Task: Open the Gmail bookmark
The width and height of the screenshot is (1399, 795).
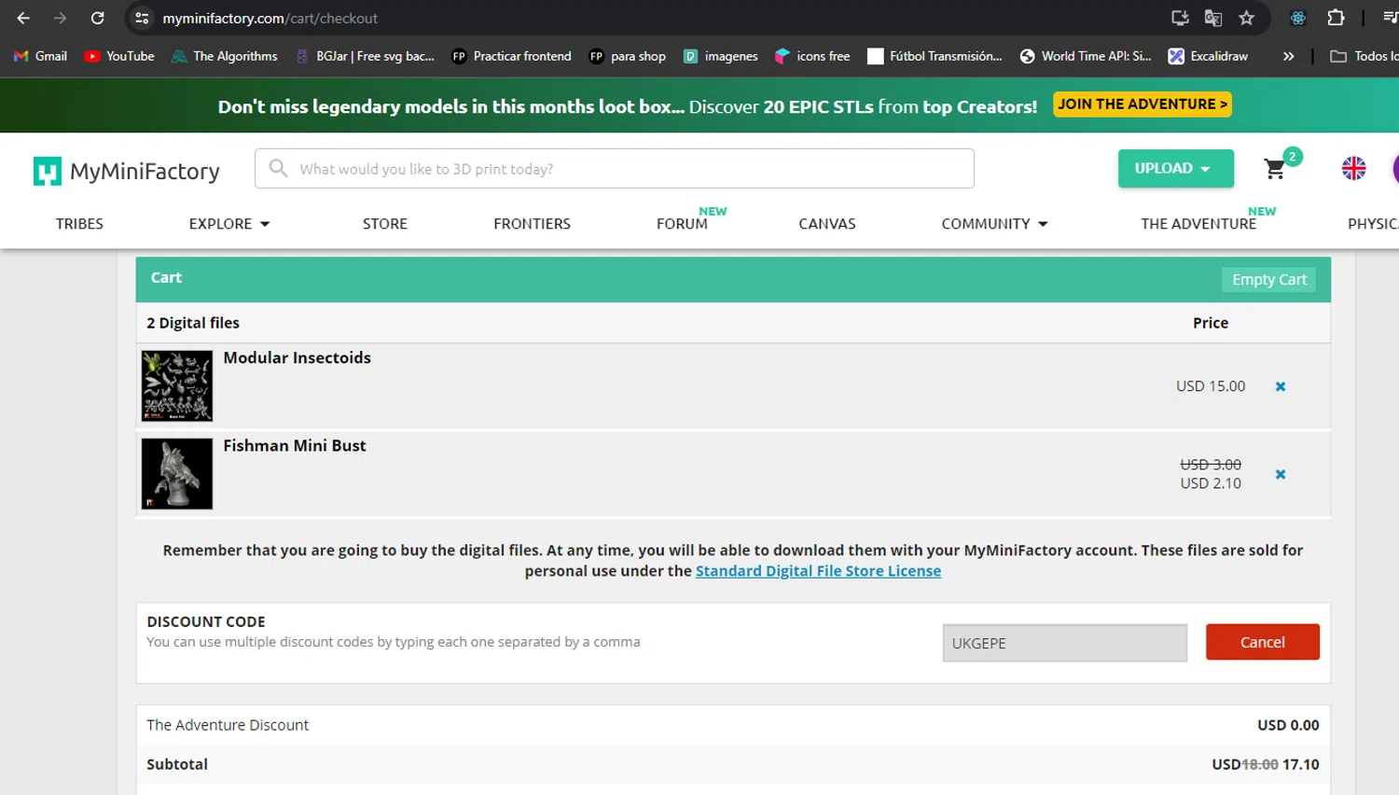Action: (x=40, y=56)
